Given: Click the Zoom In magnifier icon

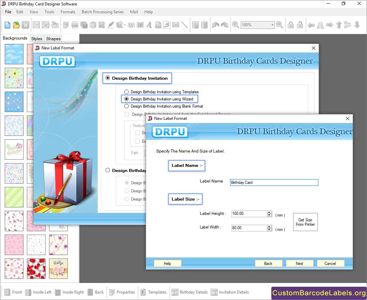Looking at the screenshot, I should click(x=235, y=25).
